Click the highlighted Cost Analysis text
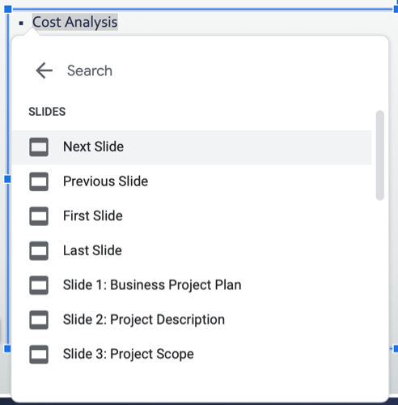 pyautogui.click(x=75, y=22)
